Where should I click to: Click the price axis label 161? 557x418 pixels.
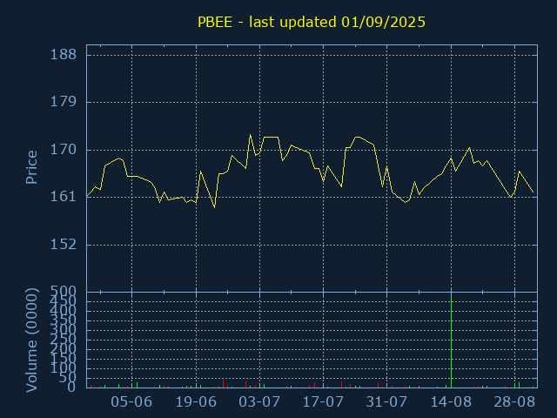[x=64, y=197]
